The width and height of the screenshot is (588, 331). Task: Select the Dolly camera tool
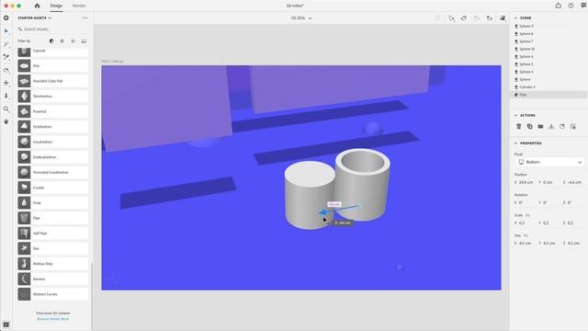(x=6, y=96)
